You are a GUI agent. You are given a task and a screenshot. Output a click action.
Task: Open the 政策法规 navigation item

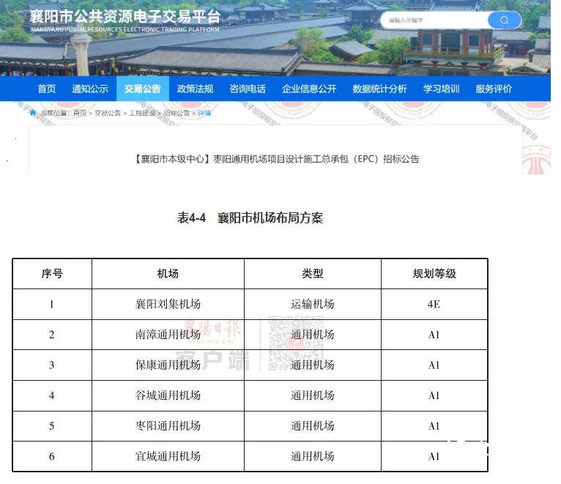coord(195,89)
